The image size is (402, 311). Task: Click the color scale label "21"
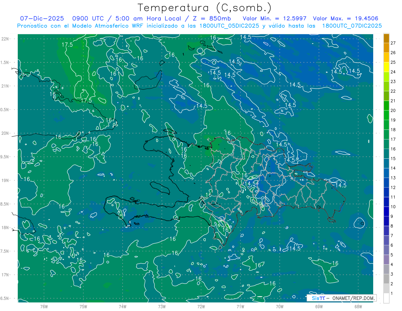(x=393, y=101)
